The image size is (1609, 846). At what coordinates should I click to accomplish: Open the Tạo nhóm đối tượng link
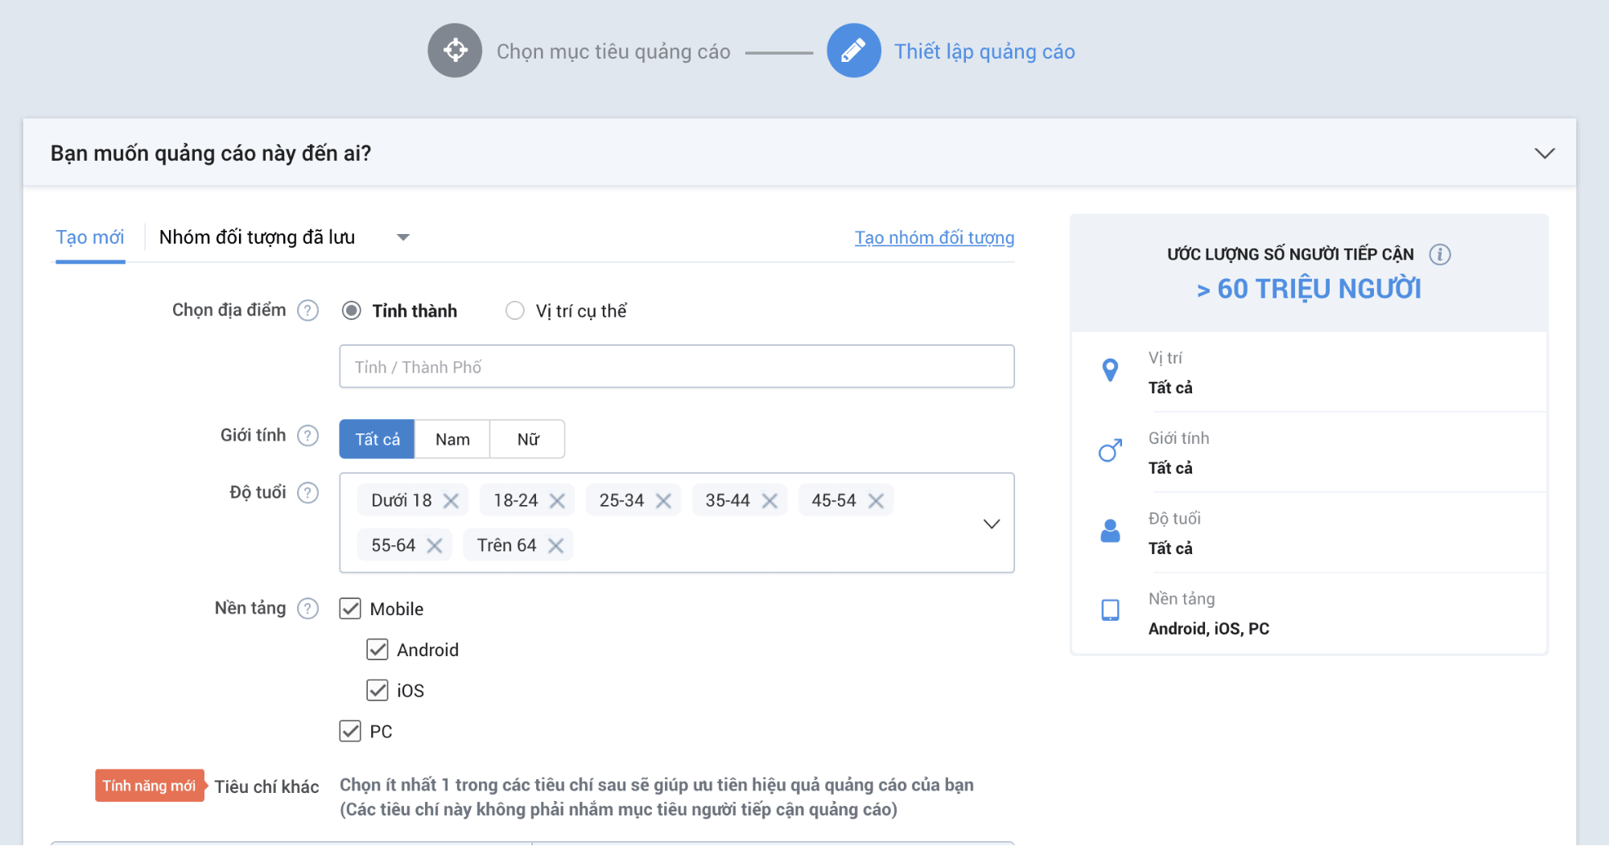934,238
